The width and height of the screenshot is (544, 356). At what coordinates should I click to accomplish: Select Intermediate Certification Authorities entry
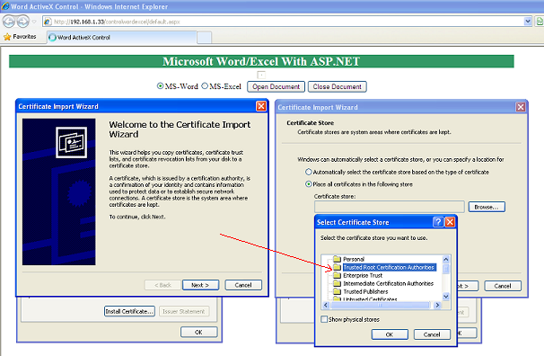pyautogui.click(x=388, y=283)
